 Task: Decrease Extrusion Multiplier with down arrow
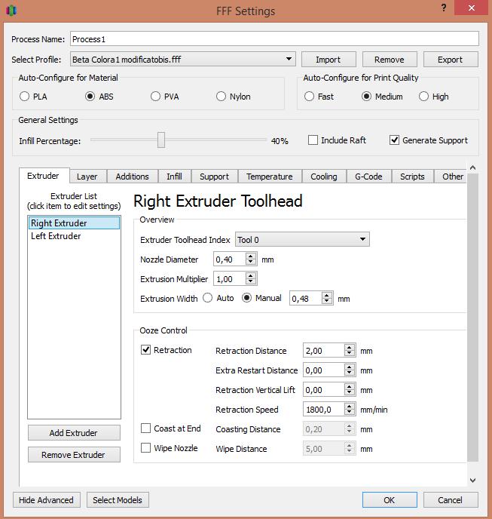252,282
